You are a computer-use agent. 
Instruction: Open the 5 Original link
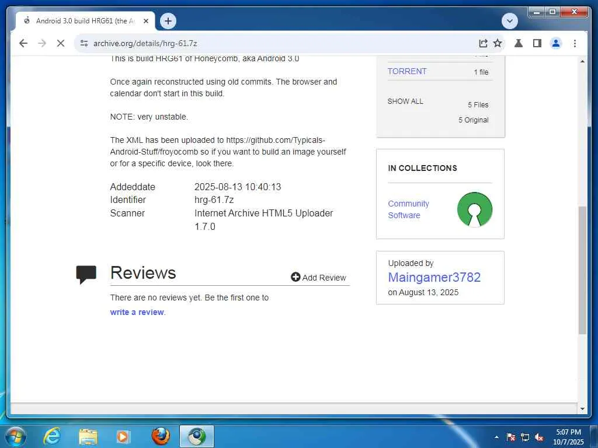473,120
